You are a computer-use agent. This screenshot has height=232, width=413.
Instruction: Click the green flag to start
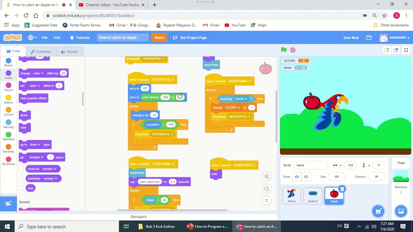(284, 50)
